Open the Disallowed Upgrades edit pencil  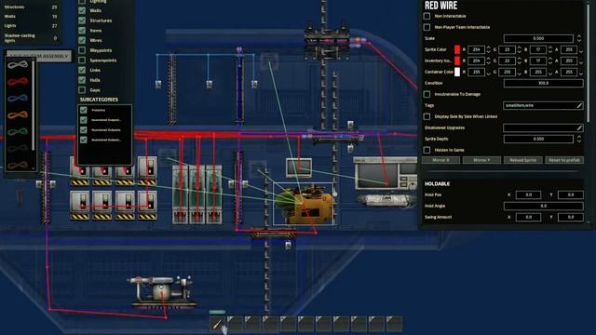[x=579, y=128]
